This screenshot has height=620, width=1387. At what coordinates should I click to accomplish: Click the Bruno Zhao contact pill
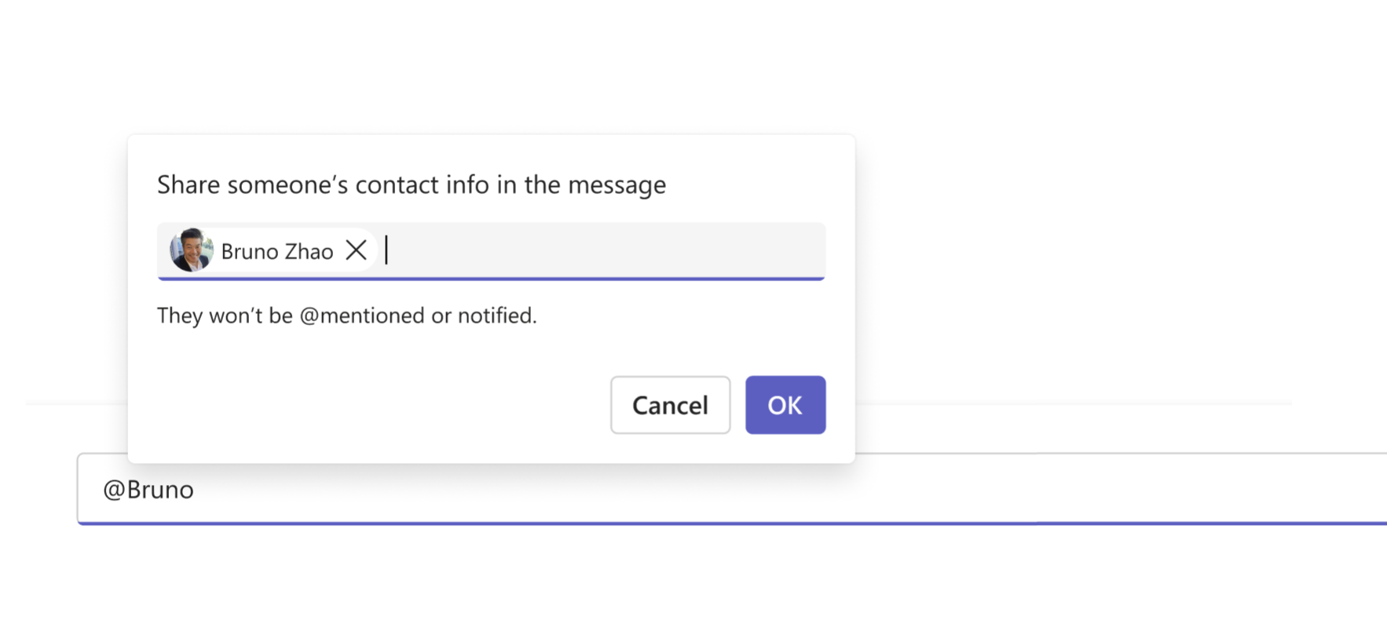pyautogui.click(x=271, y=250)
